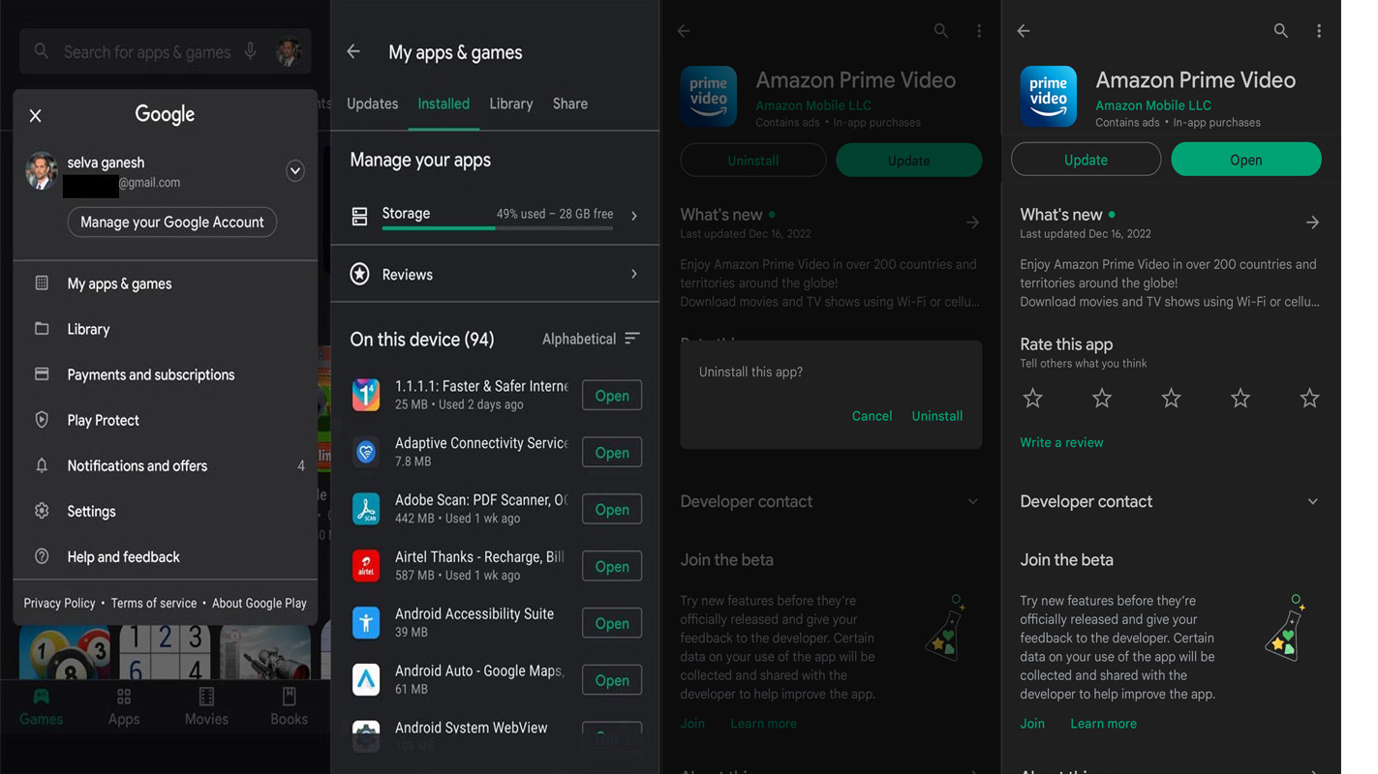Tap the Adobe Scan app icon
This screenshot has height=774, width=1378.
(366, 509)
